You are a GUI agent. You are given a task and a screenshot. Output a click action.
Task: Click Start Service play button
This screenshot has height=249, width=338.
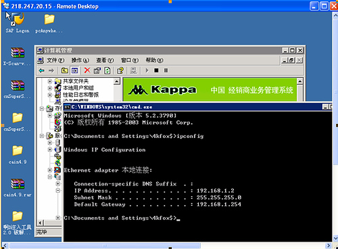point(147,70)
